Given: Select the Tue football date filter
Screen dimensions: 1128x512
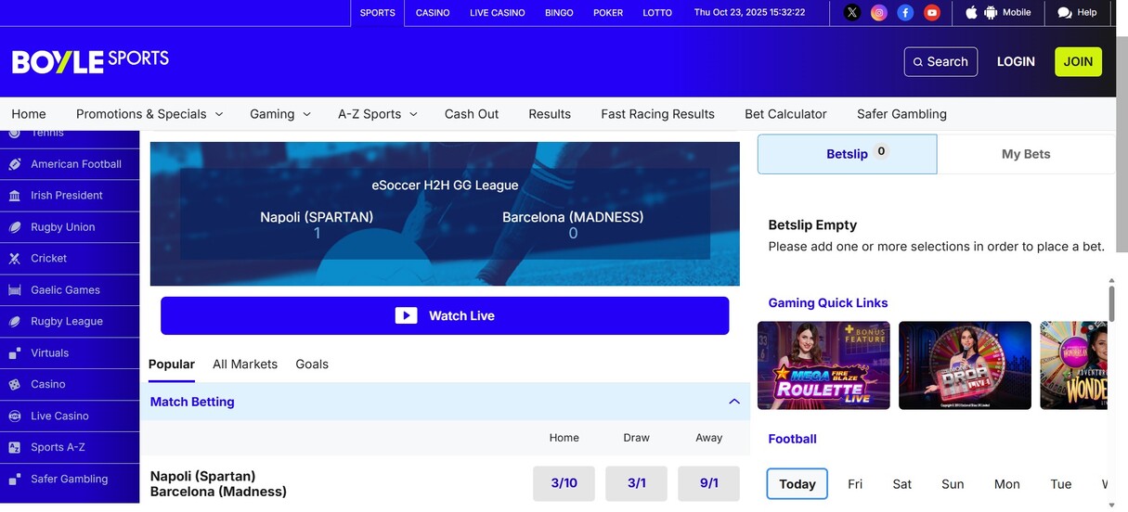Looking at the screenshot, I should pyautogui.click(x=1061, y=484).
